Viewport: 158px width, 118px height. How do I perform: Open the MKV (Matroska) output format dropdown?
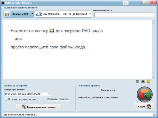click(63, 14)
